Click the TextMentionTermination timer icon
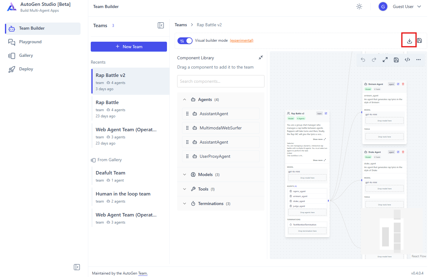The width and height of the screenshot is (433, 277). point(291,225)
